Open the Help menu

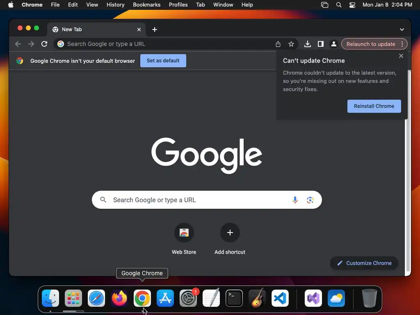click(x=247, y=5)
